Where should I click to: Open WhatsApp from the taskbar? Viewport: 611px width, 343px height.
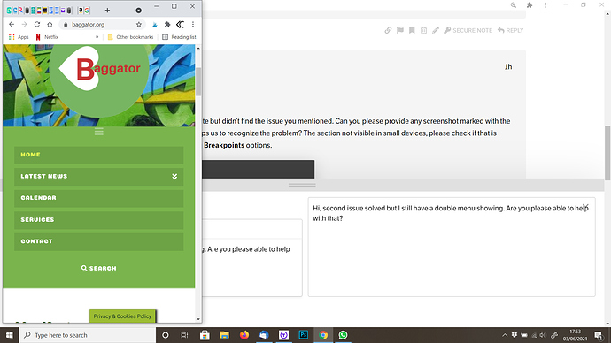coord(343,335)
